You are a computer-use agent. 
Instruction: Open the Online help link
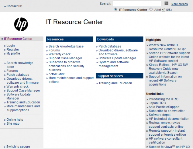(15, 119)
